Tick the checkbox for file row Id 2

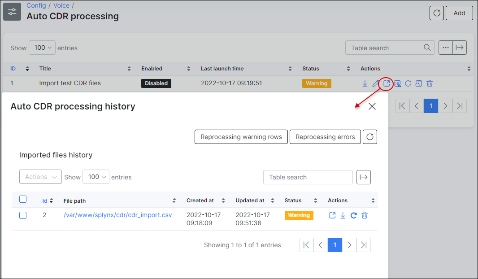(23, 215)
